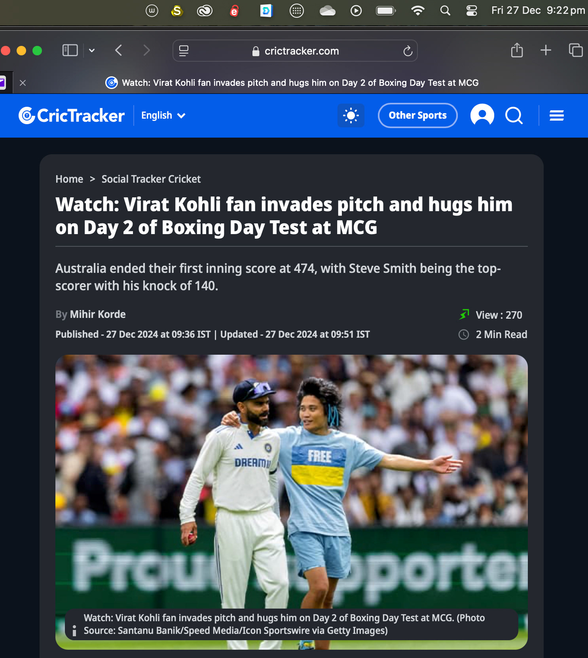588x658 pixels.
Task: Open Social Tracker Cricket breadcrumb
Action: 151,179
